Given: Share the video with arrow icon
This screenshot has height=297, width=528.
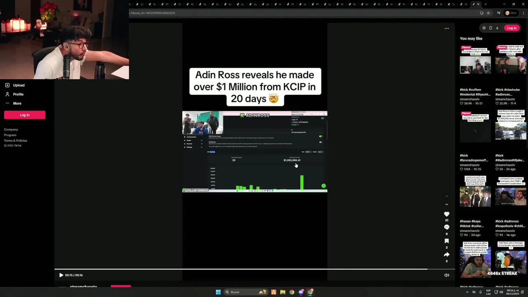Looking at the screenshot, I should [446, 255].
